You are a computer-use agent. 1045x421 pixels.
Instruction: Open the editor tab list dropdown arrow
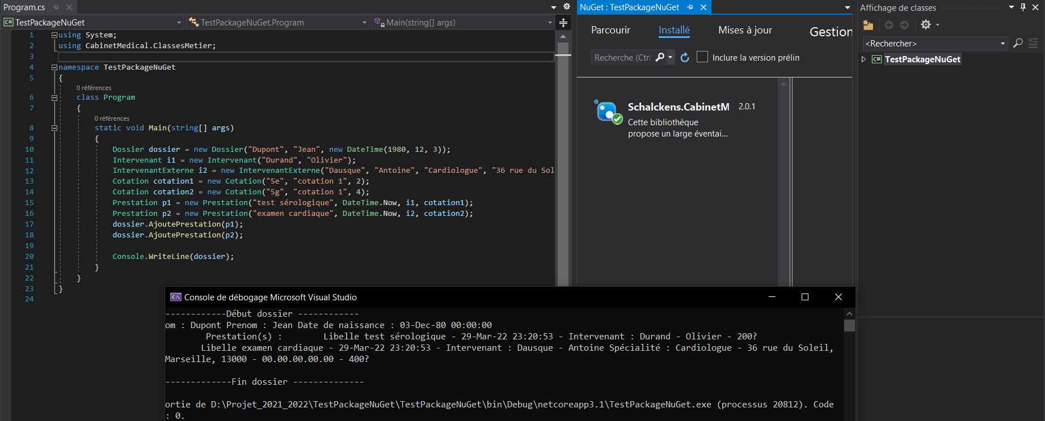click(554, 7)
